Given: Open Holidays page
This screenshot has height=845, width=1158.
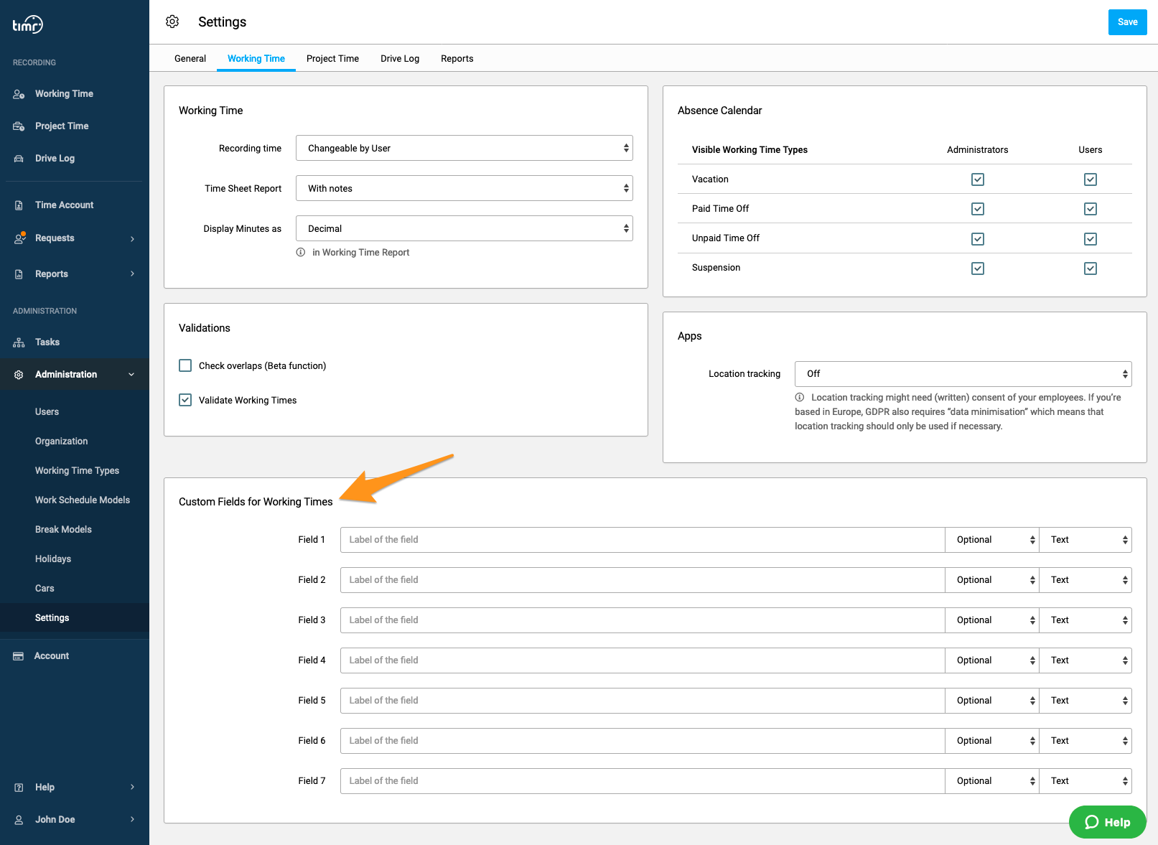Looking at the screenshot, I should point(53,559).
